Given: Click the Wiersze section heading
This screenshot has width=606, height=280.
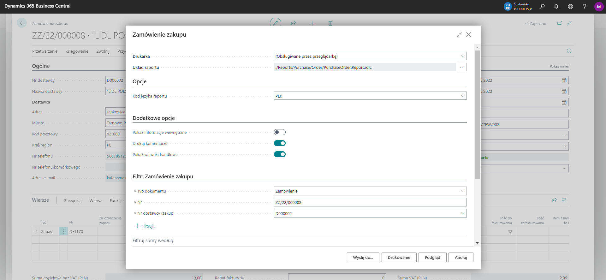Looking at the screenshot, I should click(40, 200).
